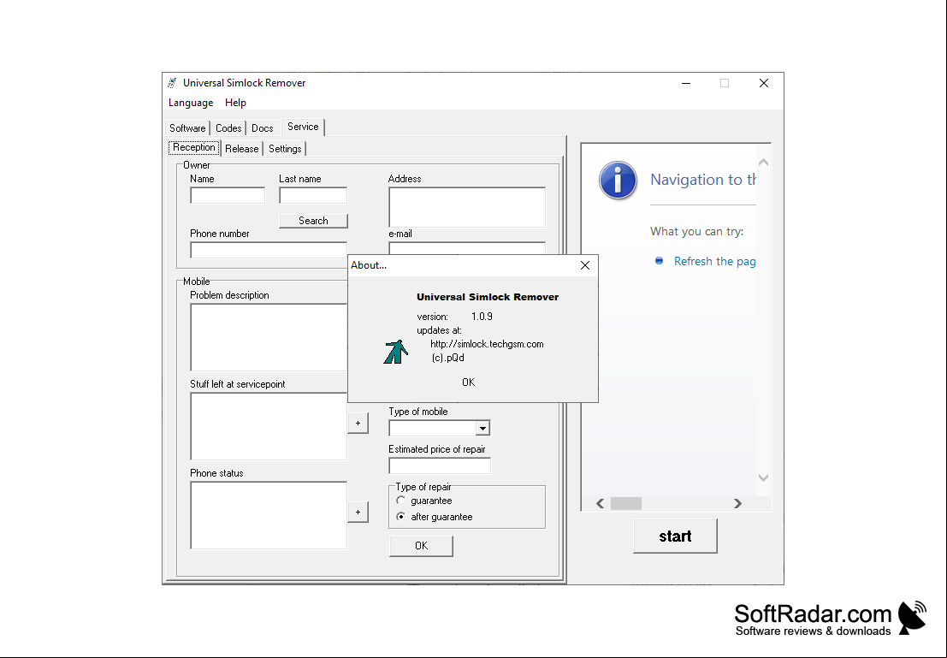Click in the Phone number field

point(269,250)
